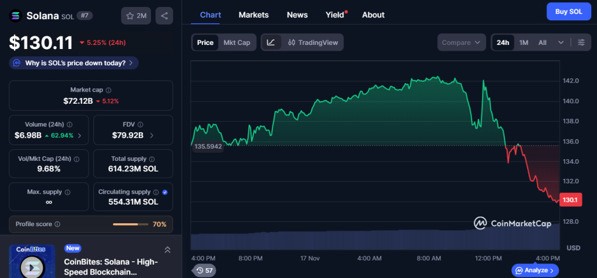The height and width of the screenshot is (278, 597).
Task: Select the line chart style icon
Action: [x=271, y=43]
